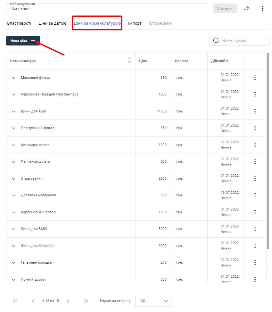
Task: Expand the Паливний фільтр row
Action: (13, 162)
